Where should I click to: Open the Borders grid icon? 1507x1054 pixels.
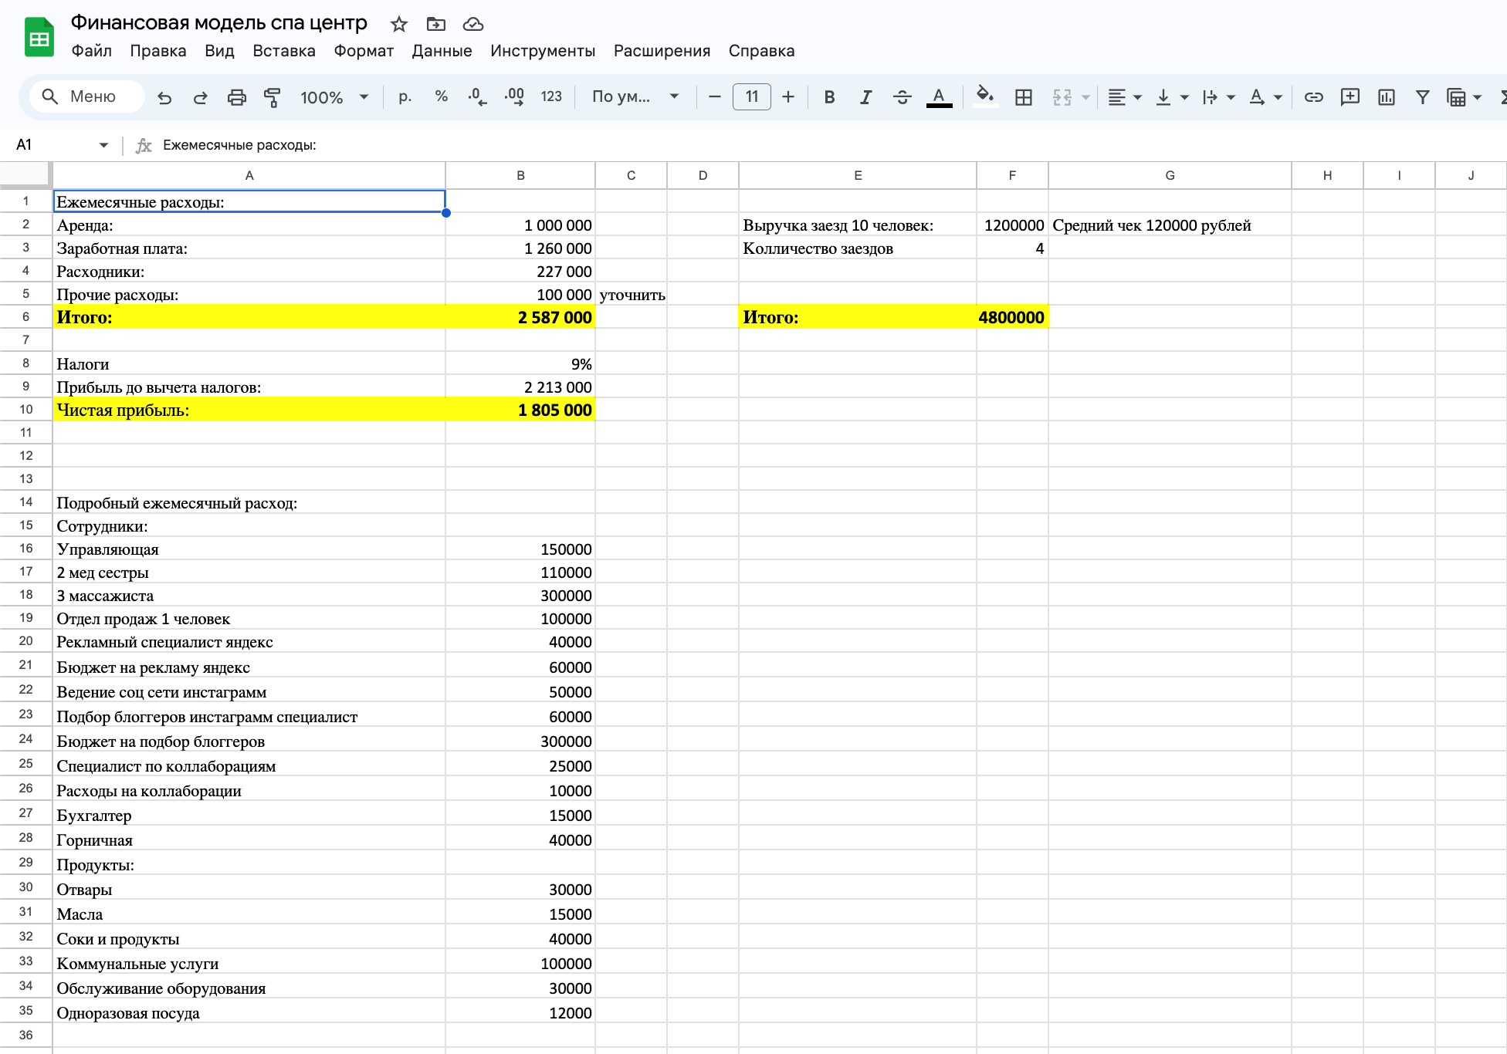pyautogui.click(x=1024, y=97)
